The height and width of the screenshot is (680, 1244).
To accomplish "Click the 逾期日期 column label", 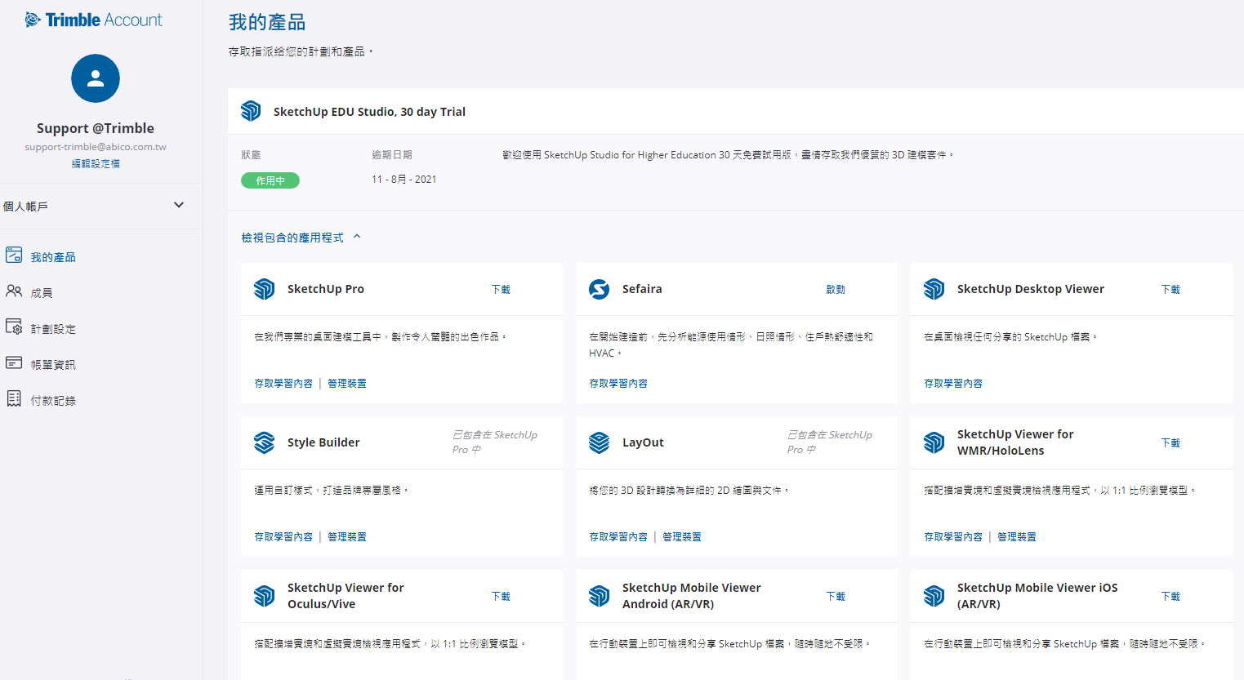I will (x=392, y=155).
